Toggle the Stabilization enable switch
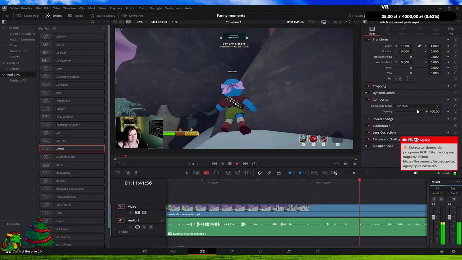The height and width of the screenshot is (260, 462). (368, 126)
